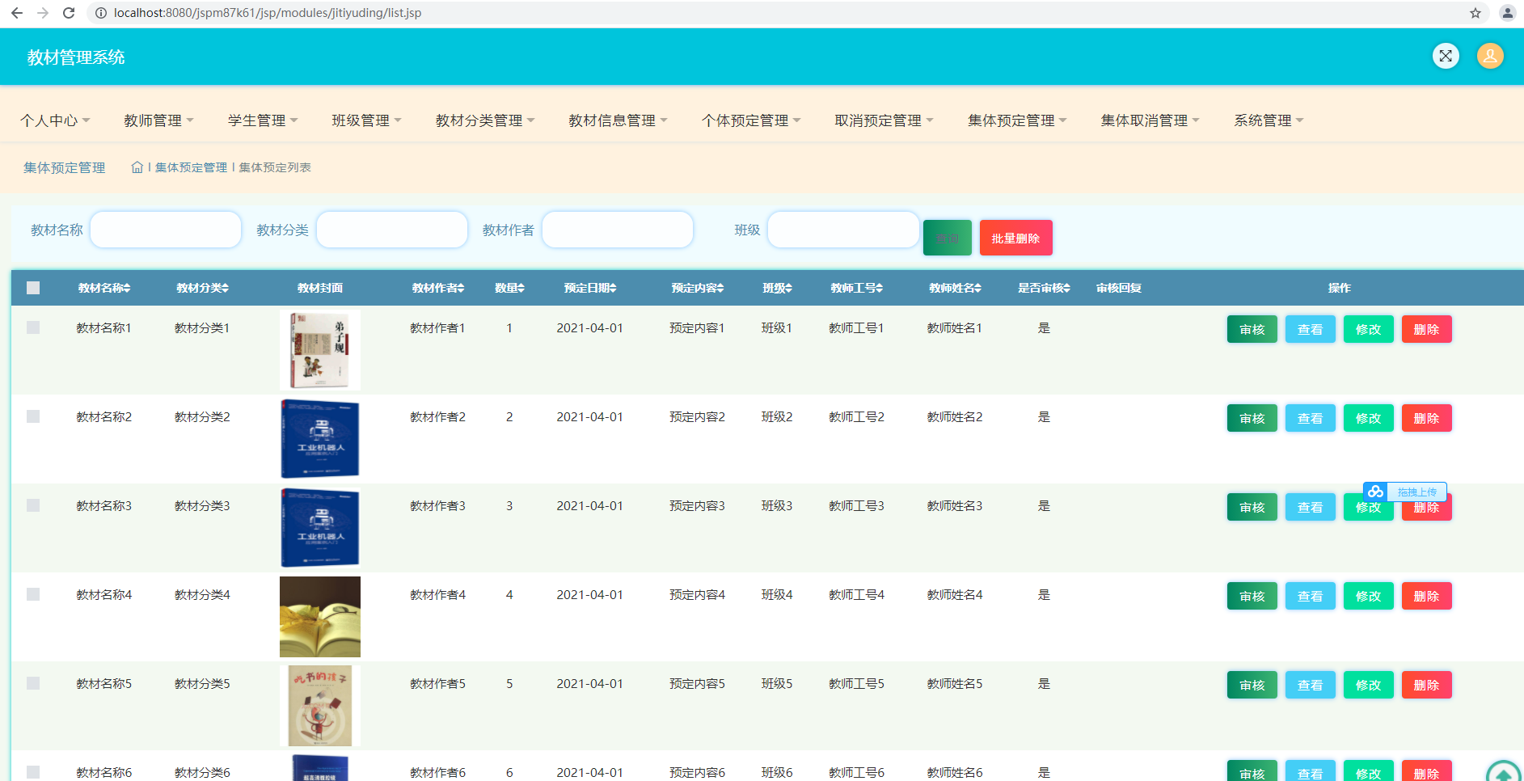Expand the 教材信息管理 menu
The image size is (1524, 781).
click(x=618, y=120)
